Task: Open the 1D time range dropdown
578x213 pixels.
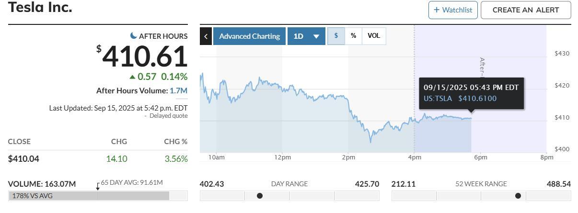Action: click(306, 36)
